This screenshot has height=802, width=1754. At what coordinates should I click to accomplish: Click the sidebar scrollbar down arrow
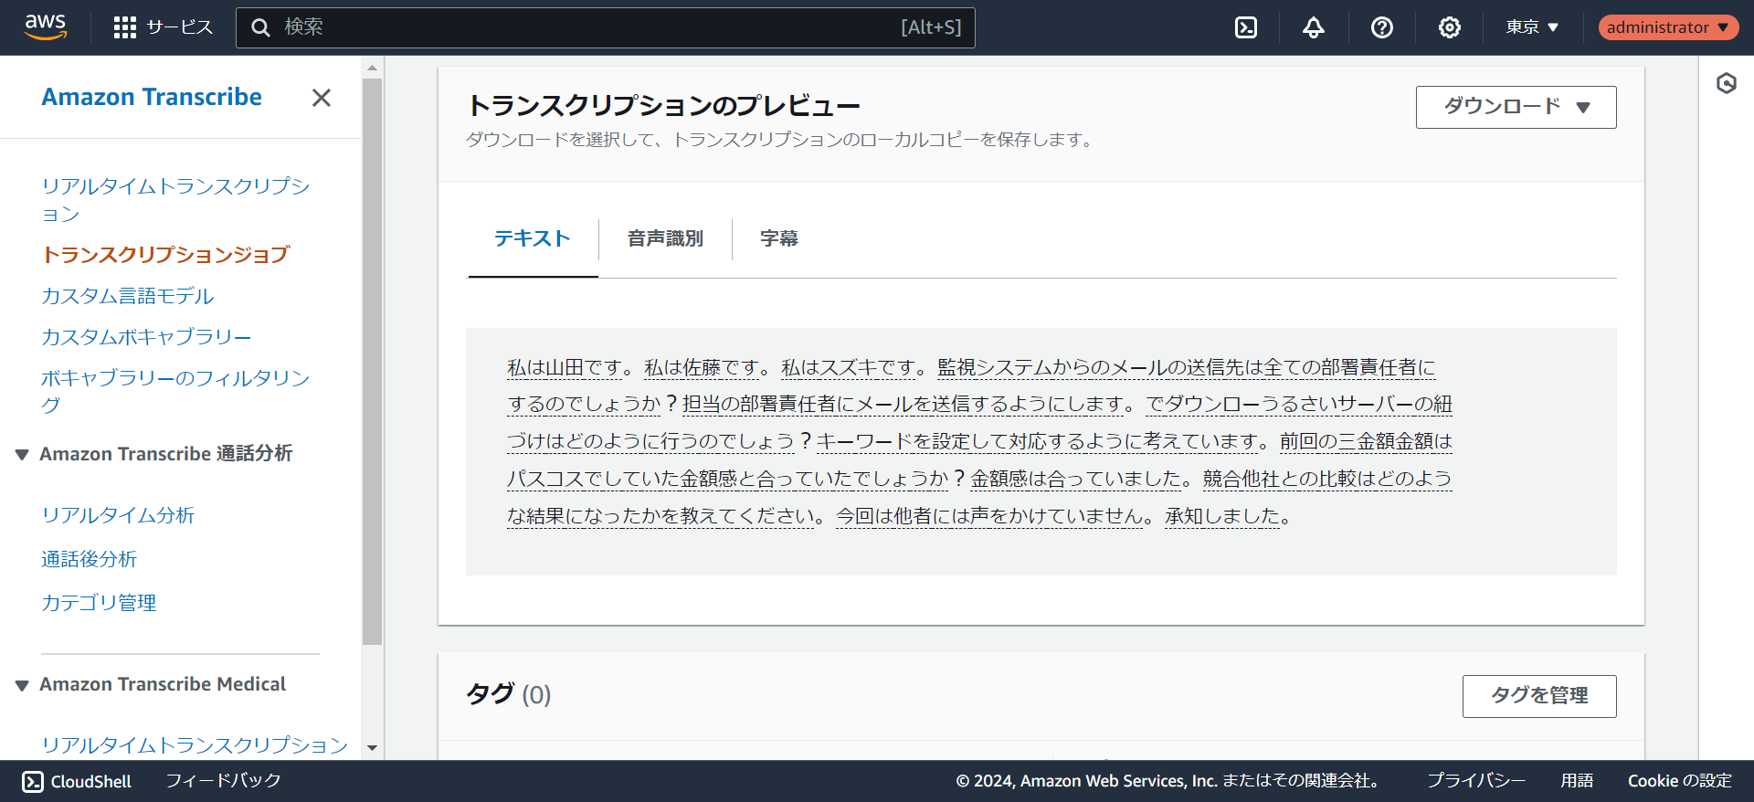(372, 747)
